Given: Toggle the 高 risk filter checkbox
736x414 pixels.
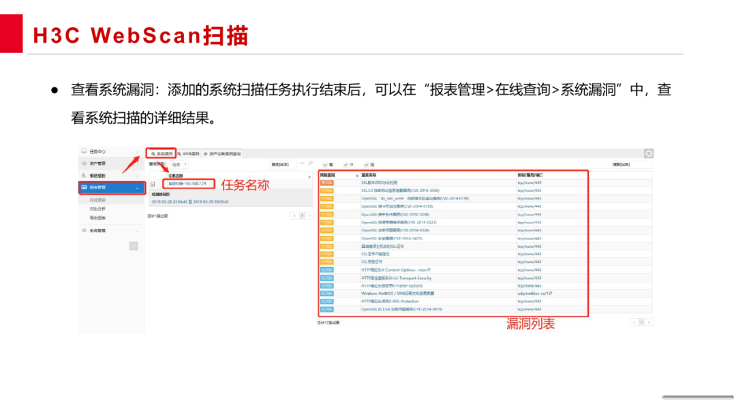Looking at the screenshot, I should 325,165.
